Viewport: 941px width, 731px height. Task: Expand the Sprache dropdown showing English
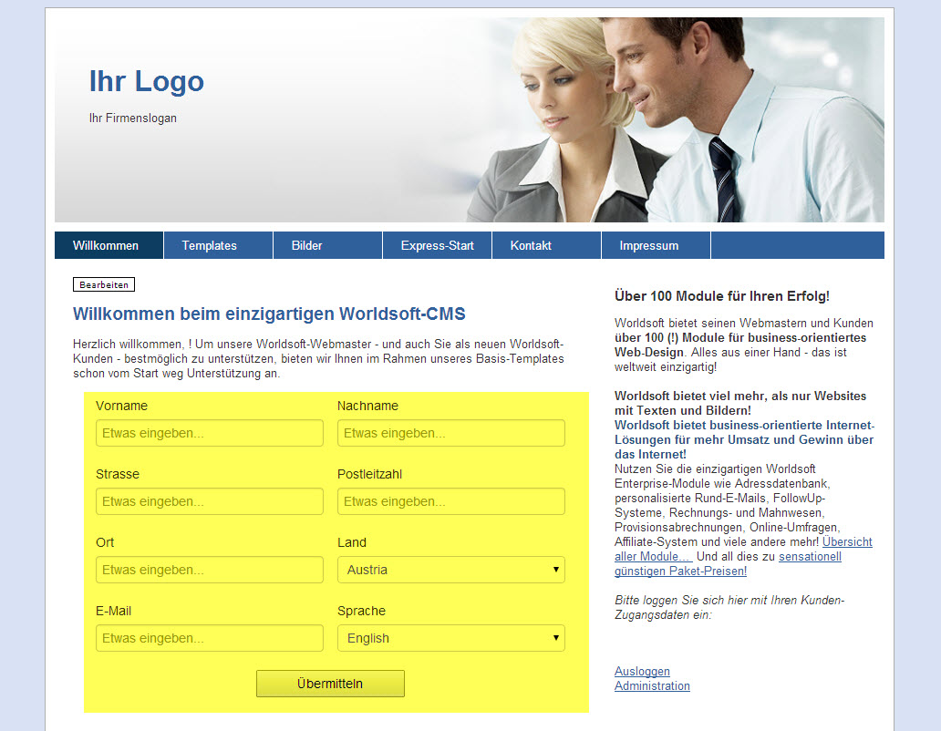[x=450, y=638]
